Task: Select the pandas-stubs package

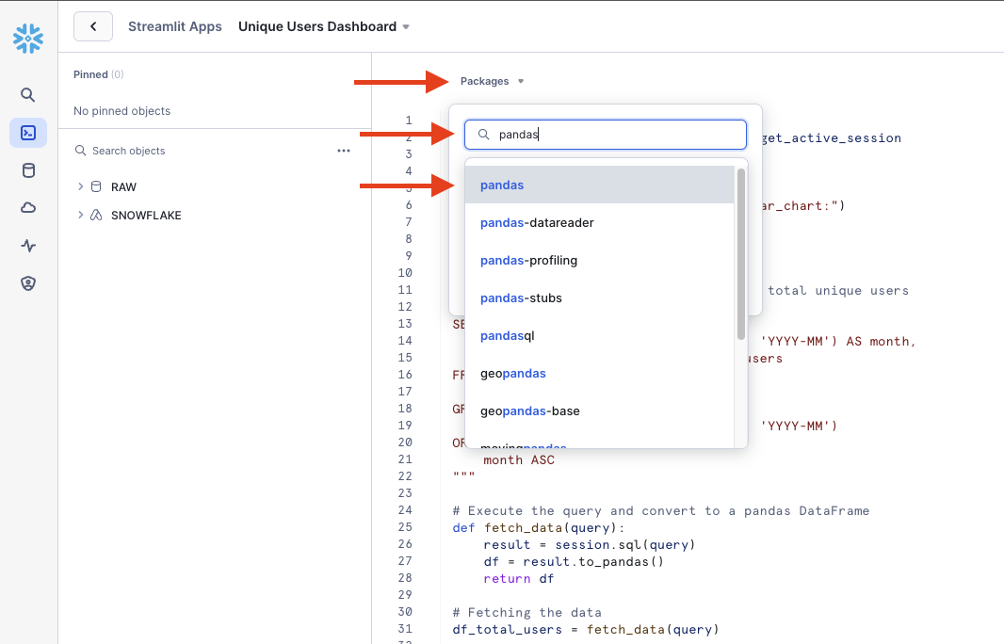Action: coord(599,298)
